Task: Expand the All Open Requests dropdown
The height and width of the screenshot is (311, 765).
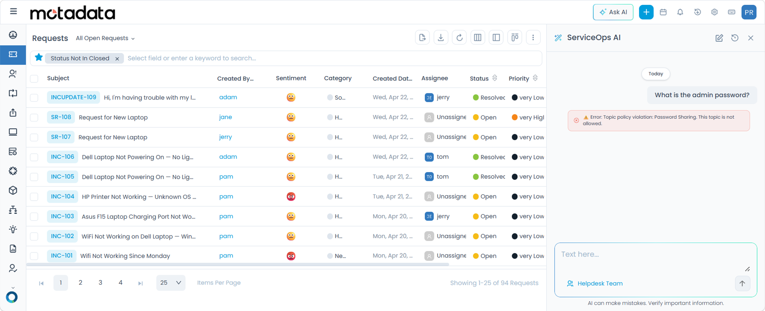Action: (105, 38)
